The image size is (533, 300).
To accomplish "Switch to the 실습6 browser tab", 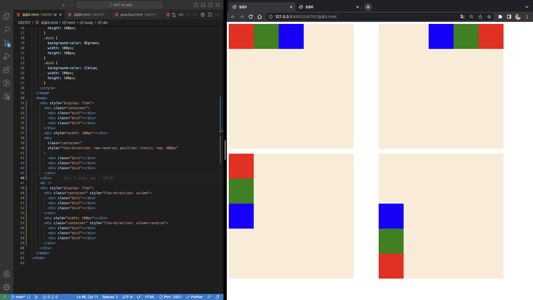I will (x=329, y=7).
